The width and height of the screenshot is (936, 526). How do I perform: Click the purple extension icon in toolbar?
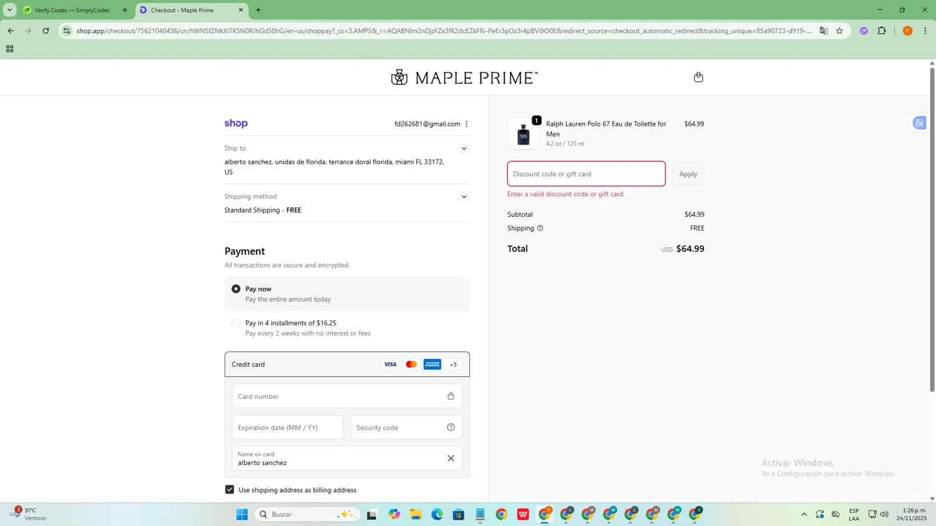click(864, 31)
